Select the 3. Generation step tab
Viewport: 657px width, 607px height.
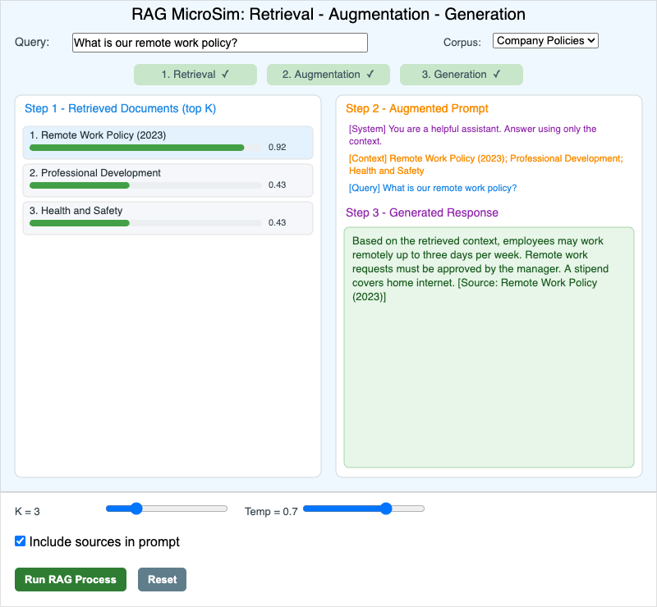462,75
